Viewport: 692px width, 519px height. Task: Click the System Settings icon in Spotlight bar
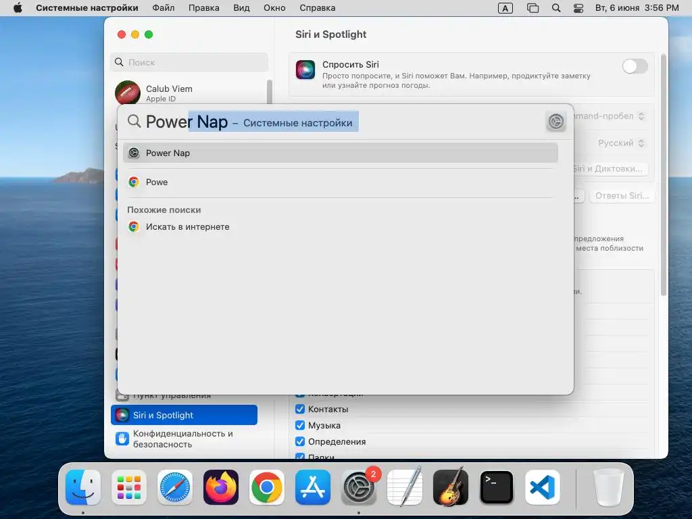pos(556,122)
